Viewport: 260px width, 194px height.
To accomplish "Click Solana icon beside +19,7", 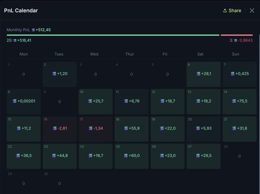I will [90, 156].
